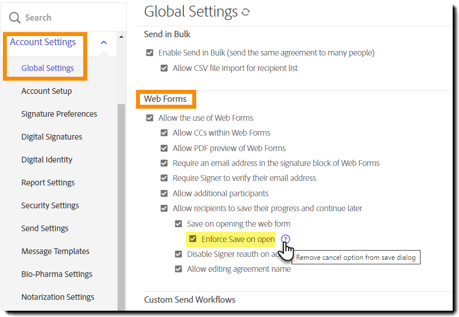Uncheck Enable Send in Bulk checkbox
Image resolution: width=459 pixels, height=317 pixels.
click(150, 53)
